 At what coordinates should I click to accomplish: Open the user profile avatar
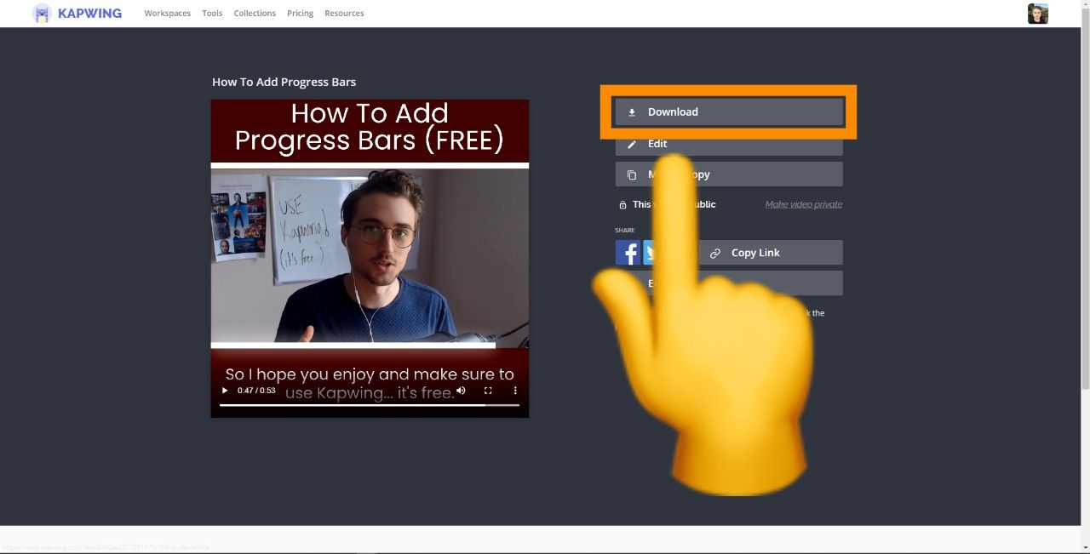coord(1037,14)
